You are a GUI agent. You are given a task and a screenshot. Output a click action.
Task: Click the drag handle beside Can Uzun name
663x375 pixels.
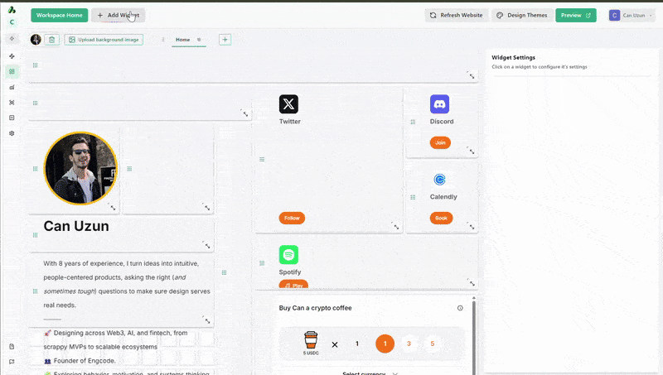(x=36, y=235)
